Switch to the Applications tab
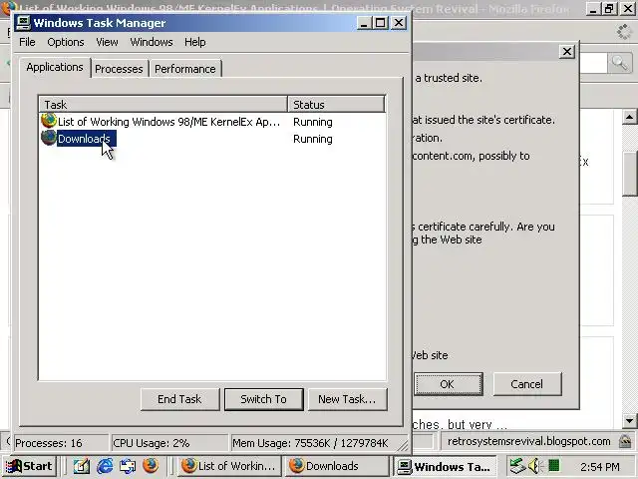Screen dimensions: 638x479 [x=55, y=67]
